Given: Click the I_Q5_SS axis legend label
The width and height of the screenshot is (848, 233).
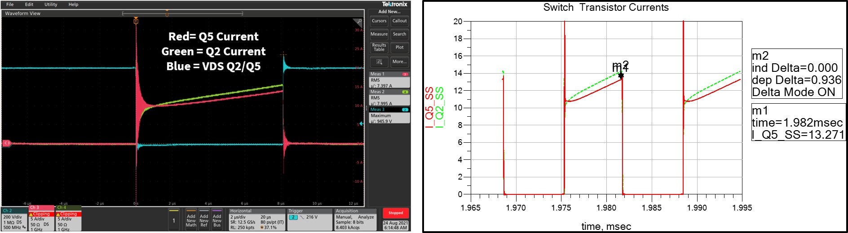Looking at the screenshot, I should (x=429, y=107).
